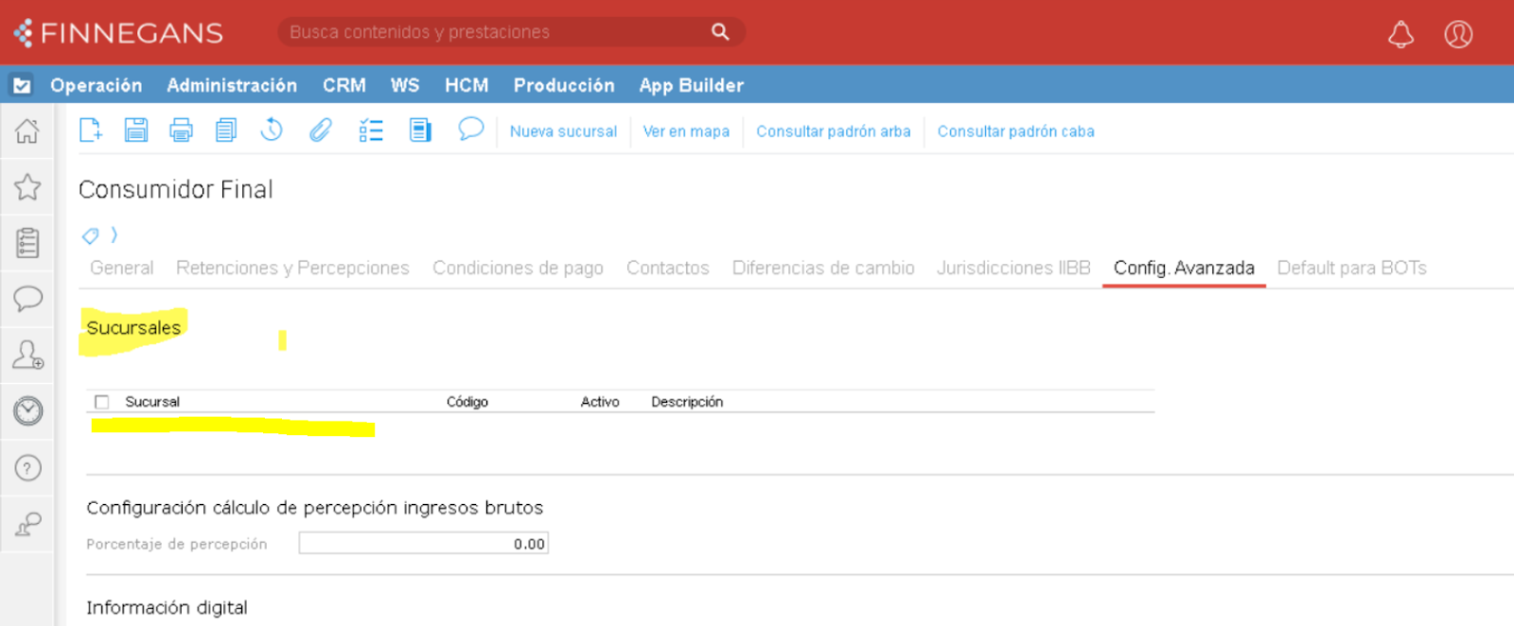Image resolution: width=1514 pixels, height=626 pixels.
Task: Expand the tag chevron below Consumidor Final
Action: click(114, 235)
